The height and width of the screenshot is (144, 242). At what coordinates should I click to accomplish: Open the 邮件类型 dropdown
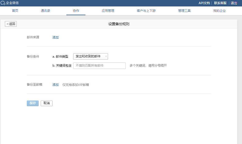pyautogui.click(x=90, y=56)
